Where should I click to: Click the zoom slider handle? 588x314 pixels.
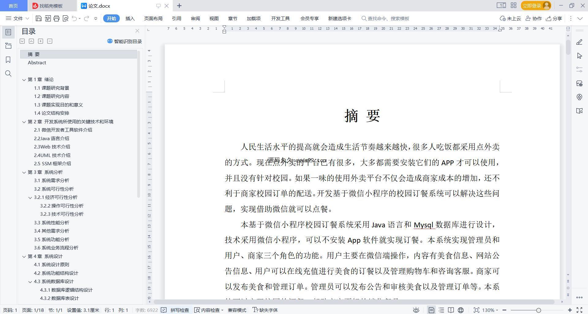(538, 310)
